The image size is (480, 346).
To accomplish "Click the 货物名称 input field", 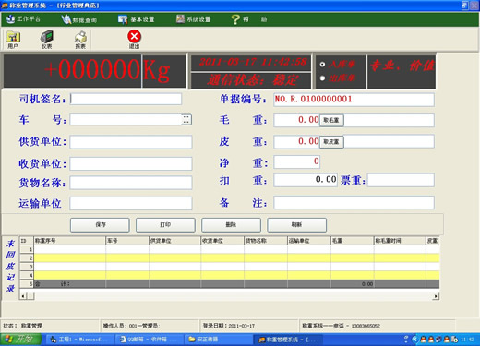I will [x=131, y=183].
